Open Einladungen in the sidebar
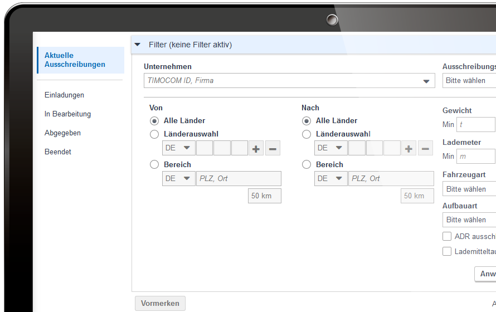 point(64,95)
